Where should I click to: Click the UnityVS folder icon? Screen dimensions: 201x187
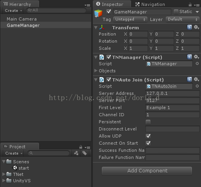[x=9, y=181]
